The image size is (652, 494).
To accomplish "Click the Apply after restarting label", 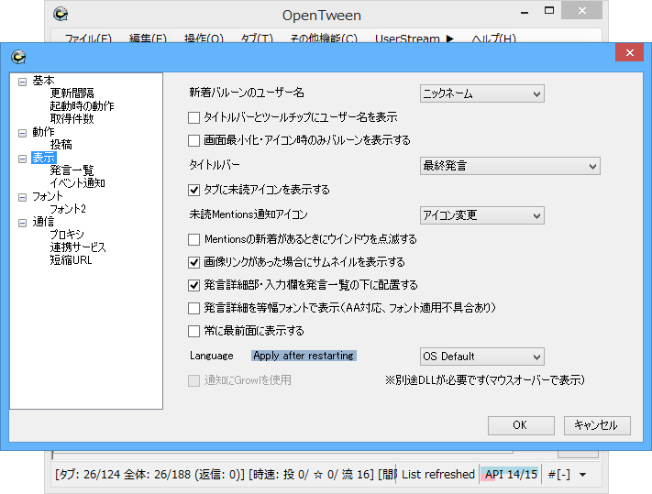I will tap(304, 356).
